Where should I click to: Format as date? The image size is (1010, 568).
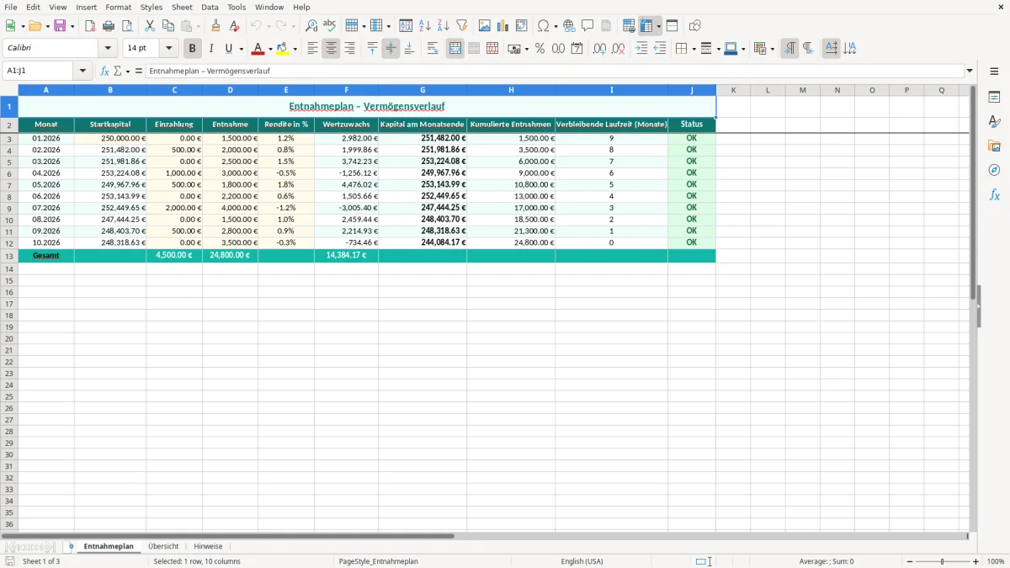point(577,49)
